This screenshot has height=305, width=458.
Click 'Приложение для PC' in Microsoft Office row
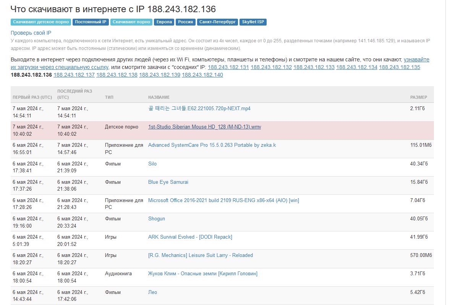[x=124, y=204]
